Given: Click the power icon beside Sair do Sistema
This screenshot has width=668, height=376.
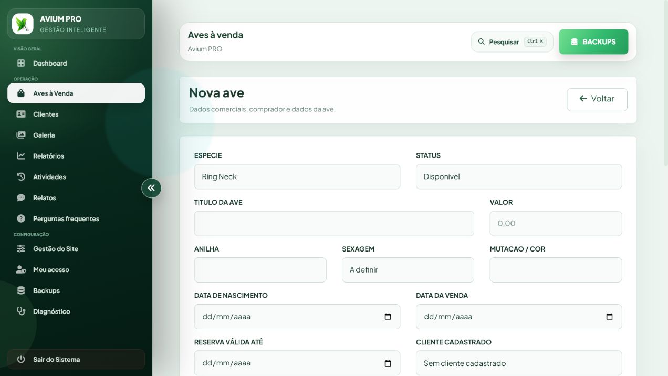Looking at the screenshot, I should [21, 359].
